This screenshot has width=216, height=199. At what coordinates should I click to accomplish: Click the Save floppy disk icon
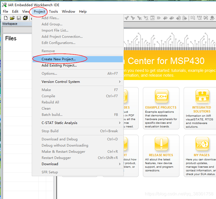pyautogui.click(x=19, y=18)
